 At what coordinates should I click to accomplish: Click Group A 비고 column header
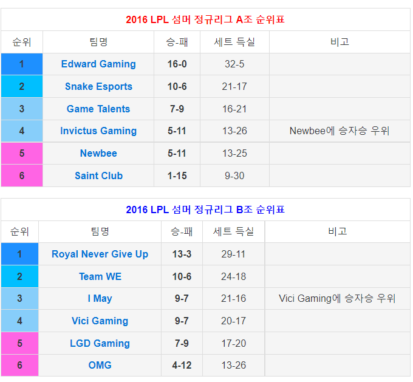click(x=340, y=42)
